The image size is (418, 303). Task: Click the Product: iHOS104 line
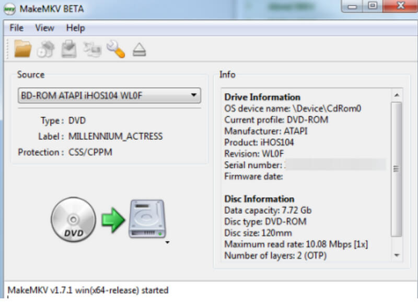[259, 142]
